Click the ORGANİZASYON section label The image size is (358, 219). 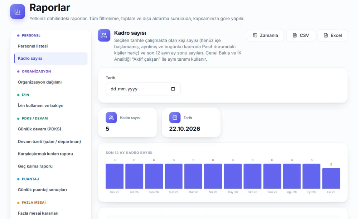(36, 71)
